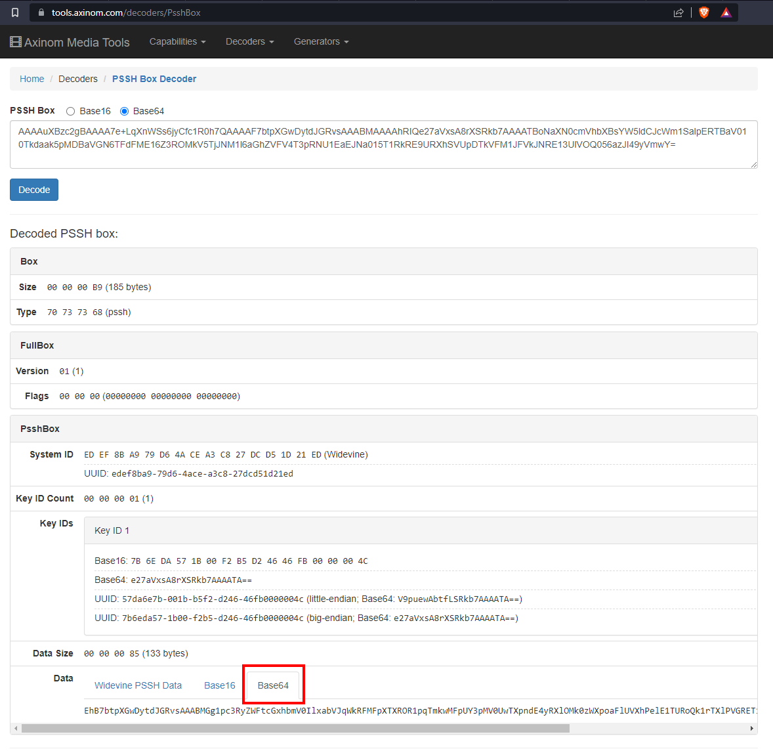This screenshot has height=751, width=773.
Task: Go to Home breadcrumb link
Action: pyautogui.click(x=32, y=79)
